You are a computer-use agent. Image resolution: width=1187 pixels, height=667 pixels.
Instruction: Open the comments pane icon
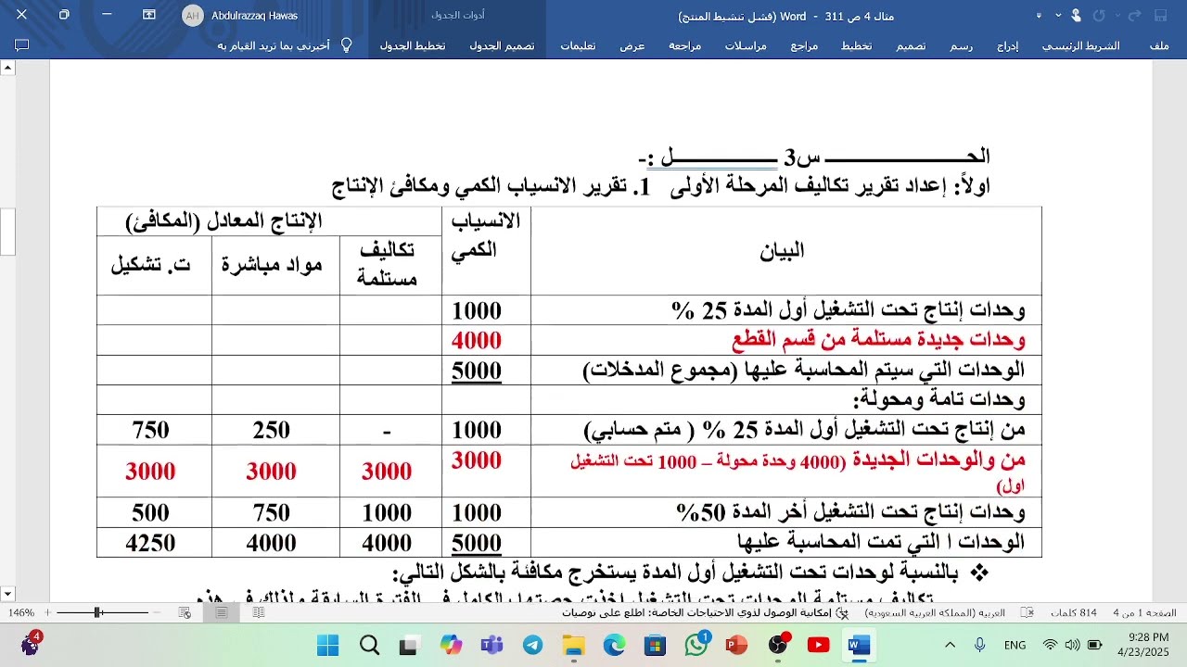[22, 45]
